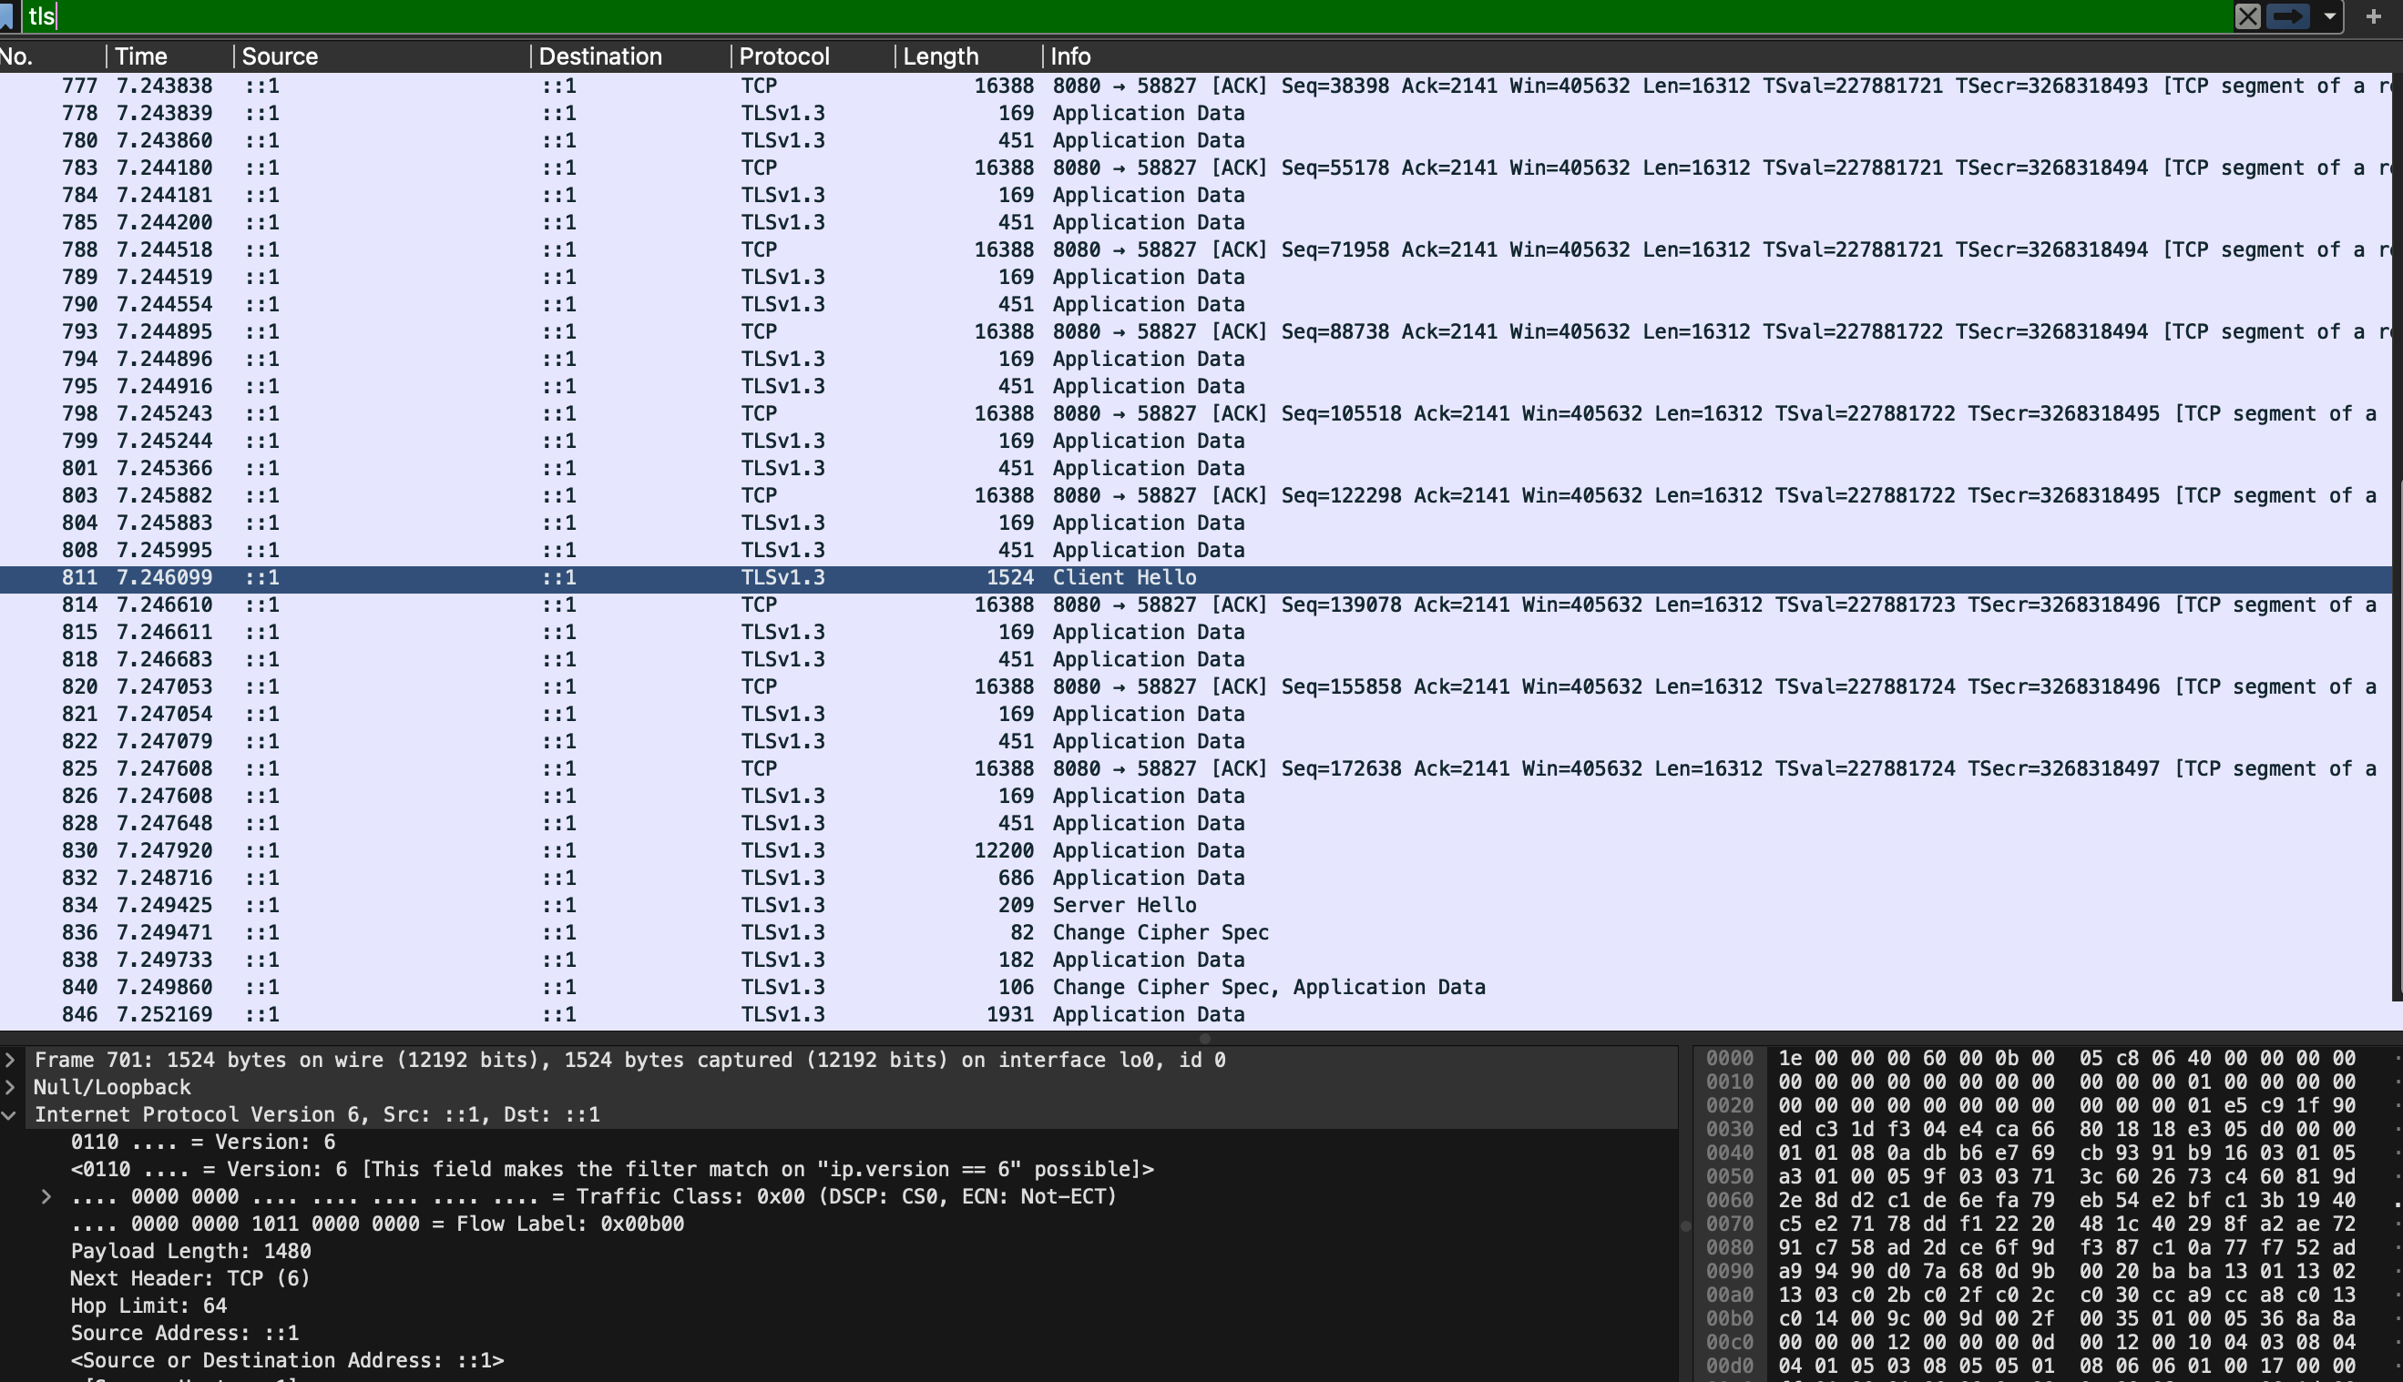The image size is (2403, 1382).
Task: Collapse the Internet Protocol Version 6 section
Action: [9, 1114]
